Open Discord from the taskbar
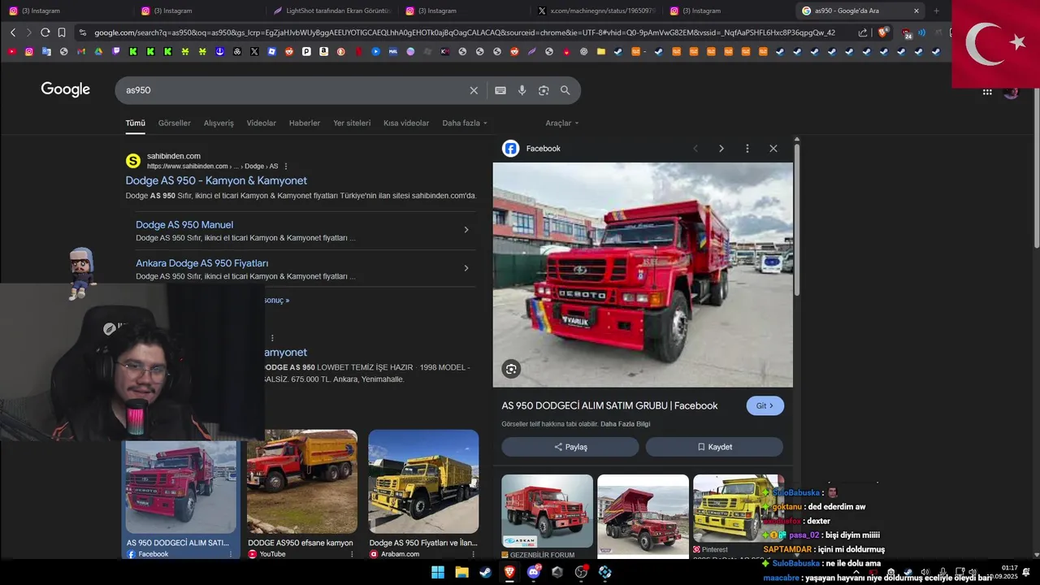Image resolution: width=1040 pixels, height=585 pixels. coord(534,572)
